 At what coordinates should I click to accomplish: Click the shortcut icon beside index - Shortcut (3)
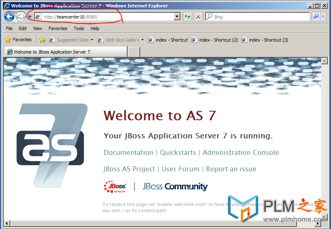click(244, 40)
